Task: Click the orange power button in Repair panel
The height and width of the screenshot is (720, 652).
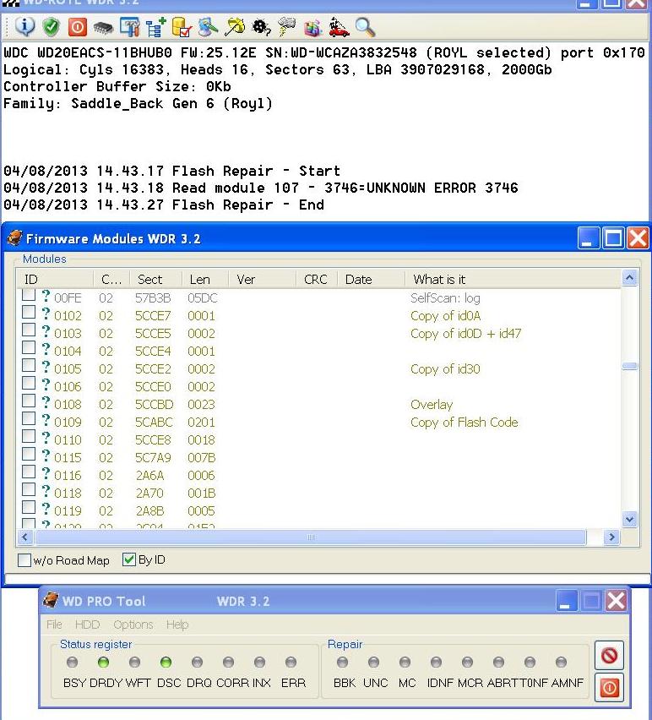Action: click(609, 687)
